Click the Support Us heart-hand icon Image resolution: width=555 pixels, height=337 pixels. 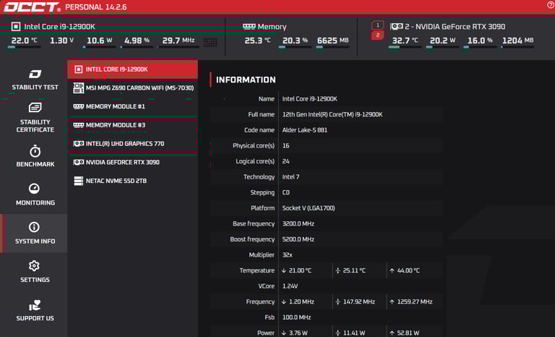[x=35, y=304]
